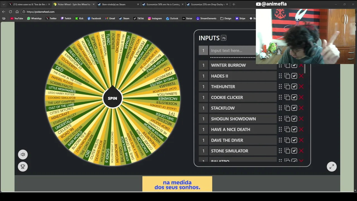
Task: Grab the drag handle of COOKIE CLICKER
Action: pos(280,97)
